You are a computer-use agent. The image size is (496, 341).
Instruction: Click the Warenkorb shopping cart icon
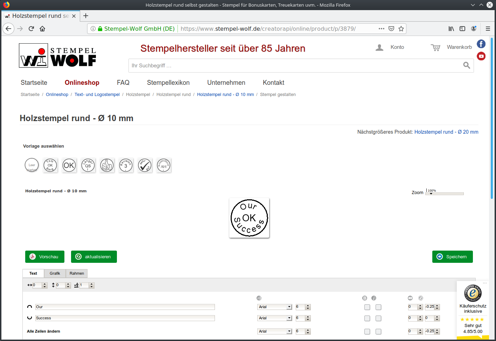click(x=435, y=47)
